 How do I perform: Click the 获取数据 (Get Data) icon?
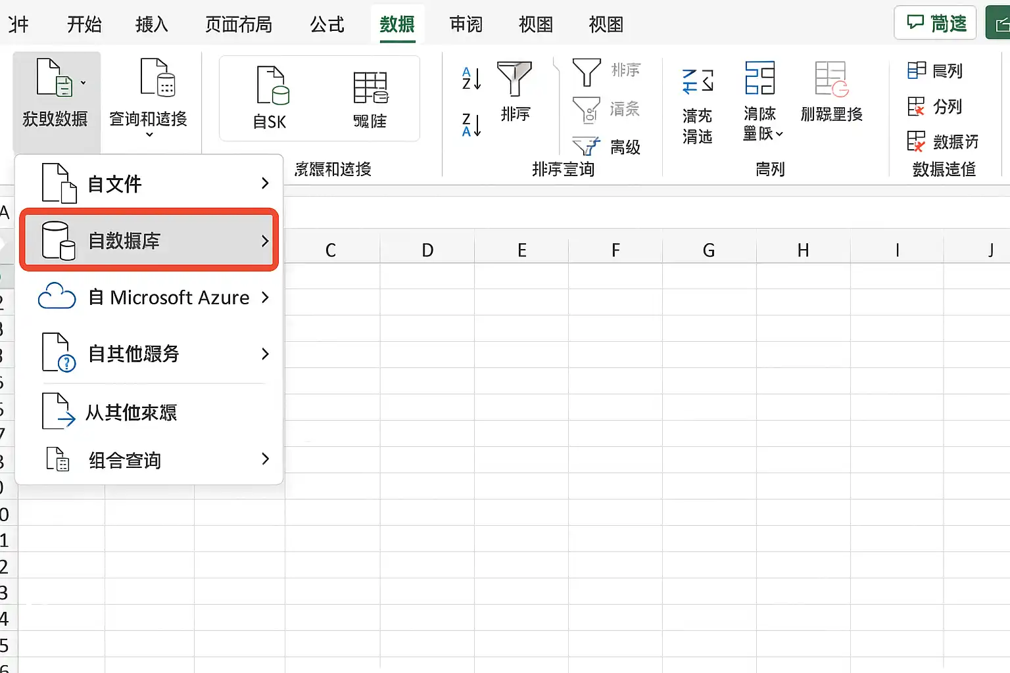tap(54, 78)
